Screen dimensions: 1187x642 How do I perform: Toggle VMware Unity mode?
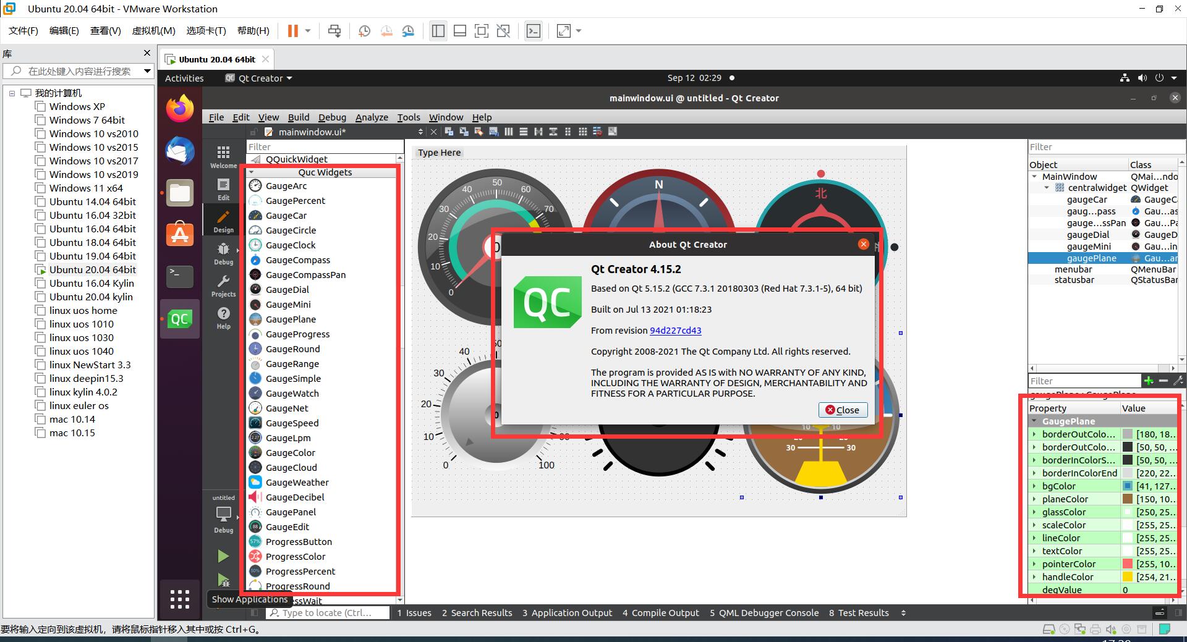pos(503,31)
